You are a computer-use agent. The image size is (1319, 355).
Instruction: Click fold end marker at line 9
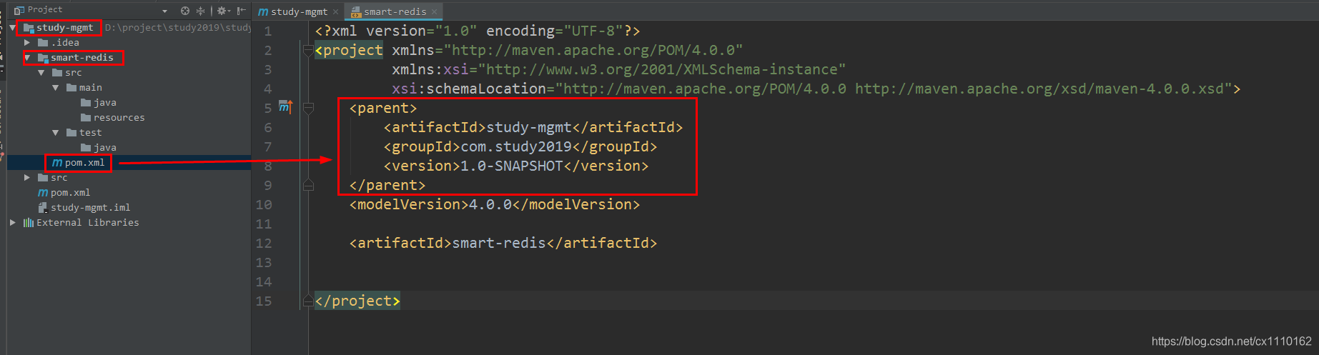point(308,185)
